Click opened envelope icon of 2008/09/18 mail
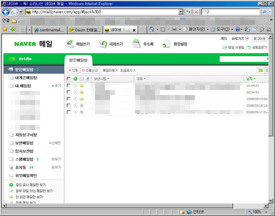 (81, 105)
